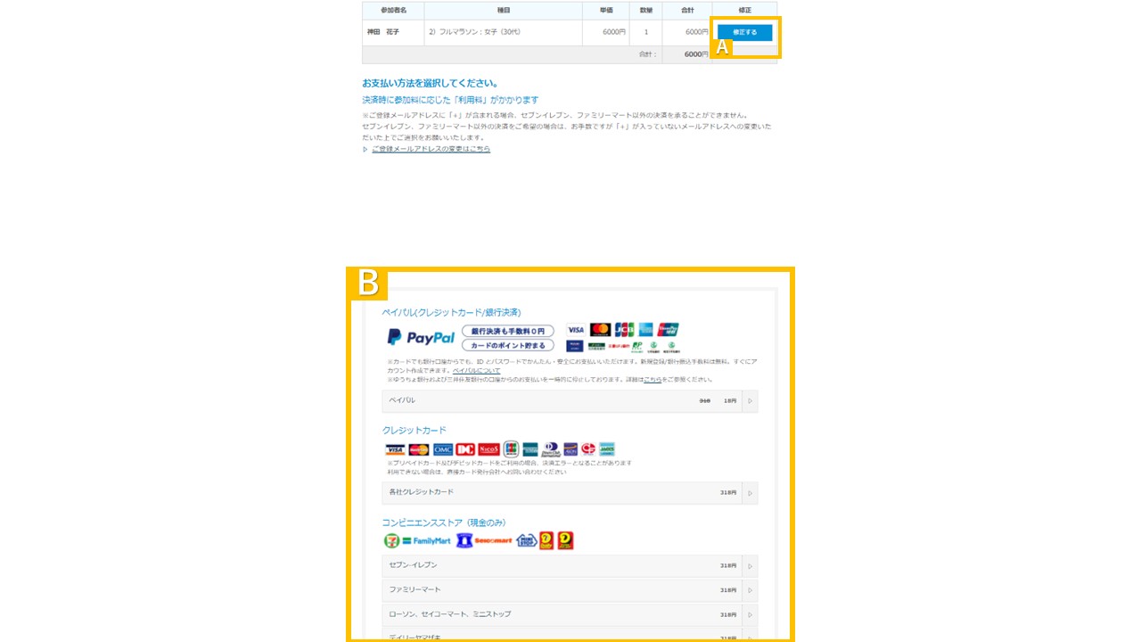
Task: Click the こちら details link
Action: (x=653, y=379)
